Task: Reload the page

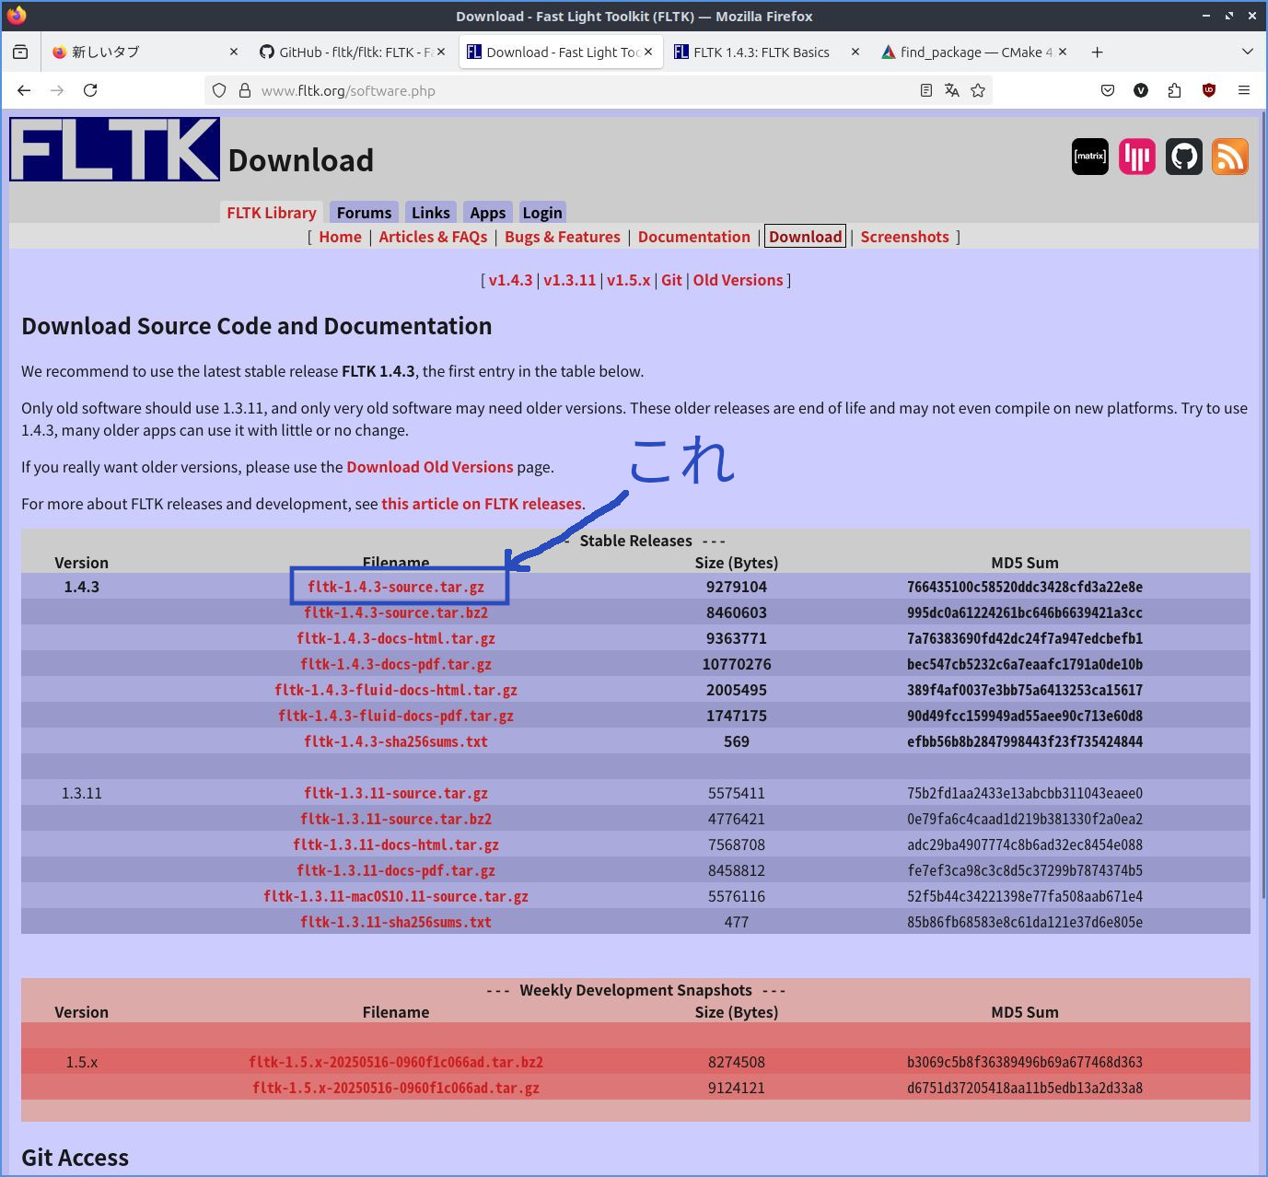Action: point(90,90)
